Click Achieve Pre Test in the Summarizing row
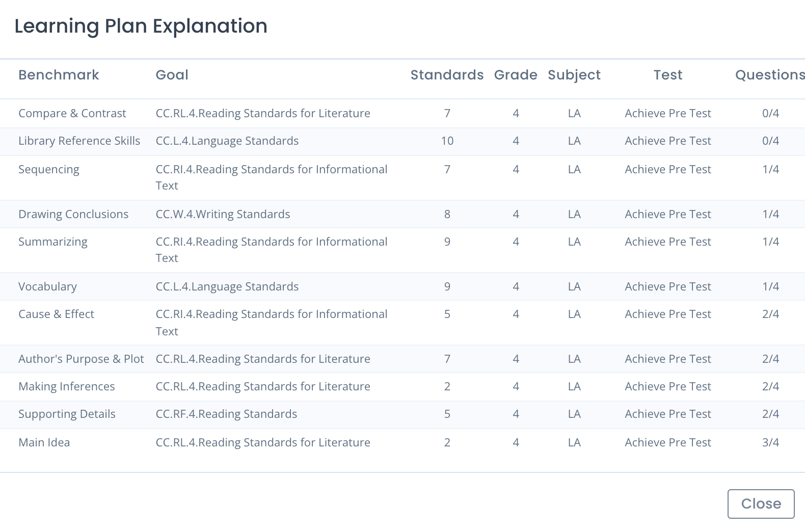Screen dimensions: 805x532 [x=668, y=242]
